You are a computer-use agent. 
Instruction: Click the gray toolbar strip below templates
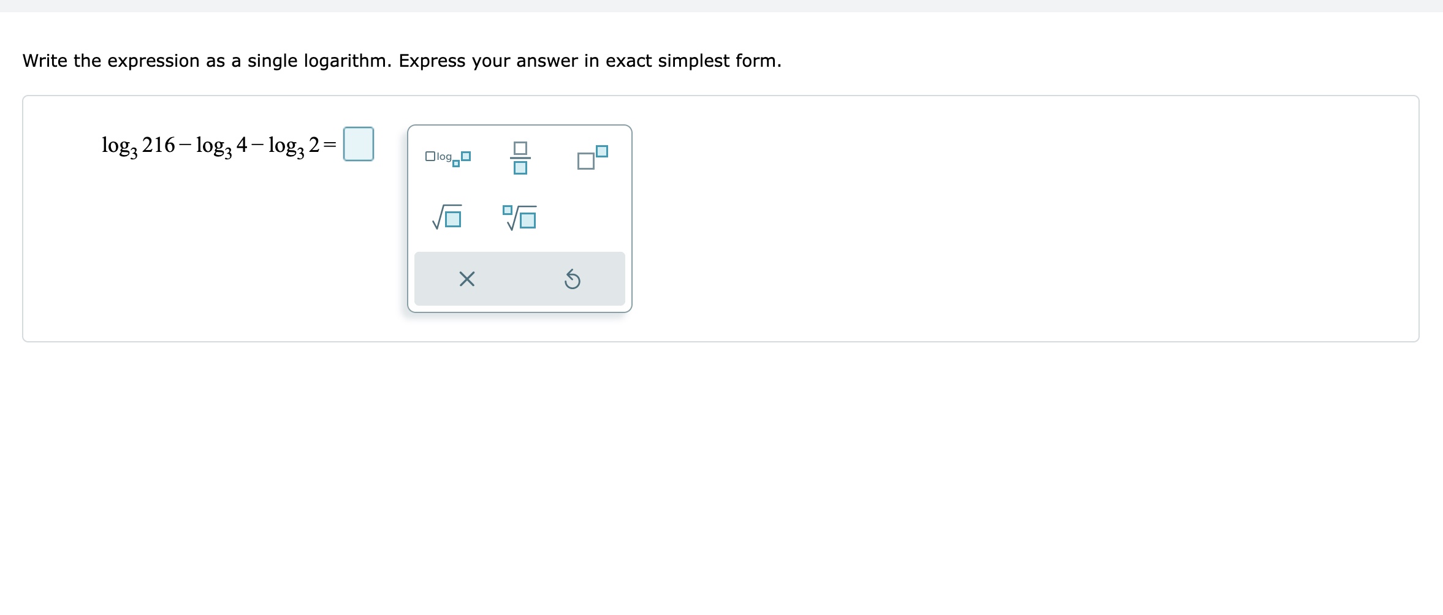pos(520,279)
